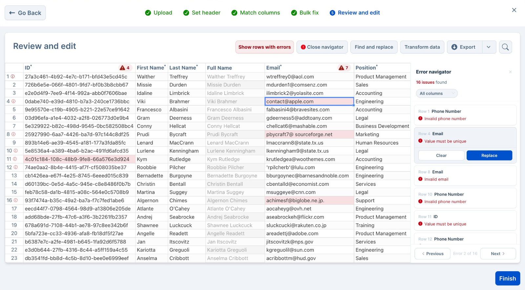Go to the Match columns step

(256, 13)
